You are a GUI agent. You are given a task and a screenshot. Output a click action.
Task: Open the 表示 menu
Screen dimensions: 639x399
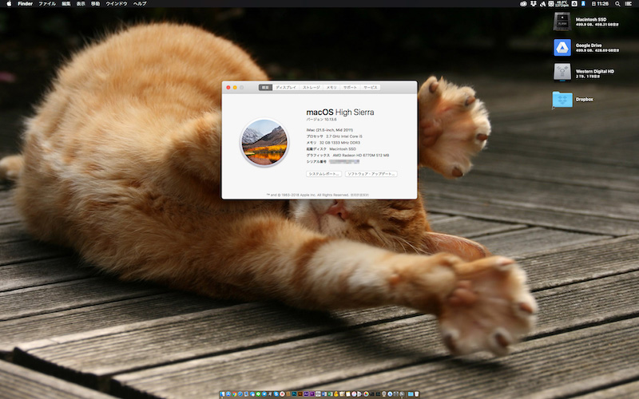pyautogui.click(x=81, y=4)
